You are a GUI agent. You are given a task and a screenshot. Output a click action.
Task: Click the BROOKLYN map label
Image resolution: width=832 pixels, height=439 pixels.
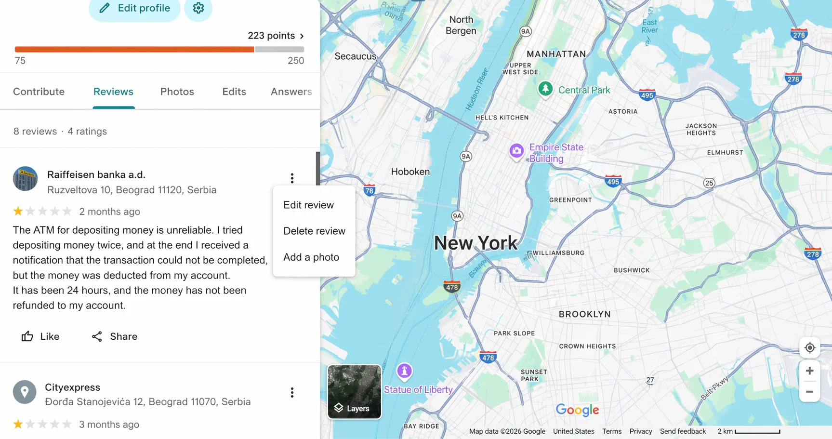585,314
